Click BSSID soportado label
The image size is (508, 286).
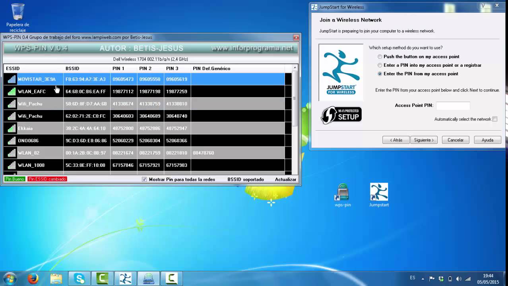[x=246, y=180]
